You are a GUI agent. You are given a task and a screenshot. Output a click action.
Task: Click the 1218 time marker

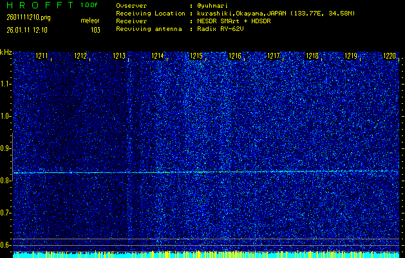312,57
